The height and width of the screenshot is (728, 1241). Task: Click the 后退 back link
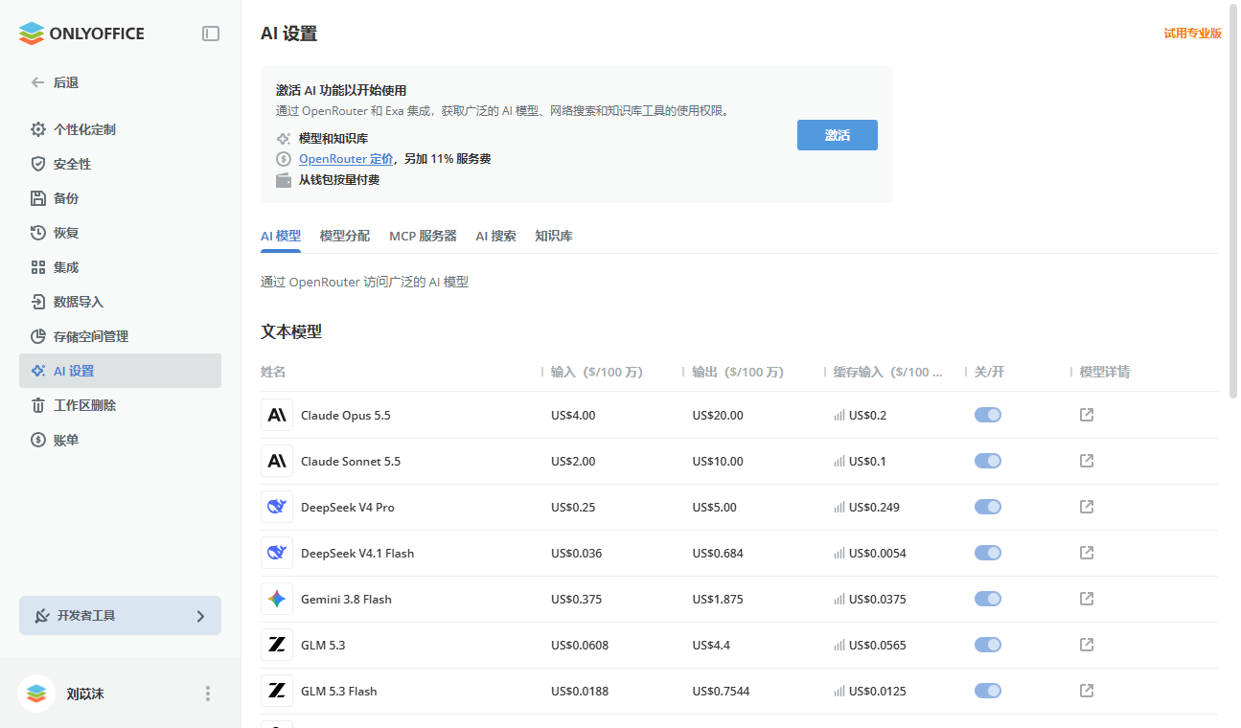[x=66, y=82]
